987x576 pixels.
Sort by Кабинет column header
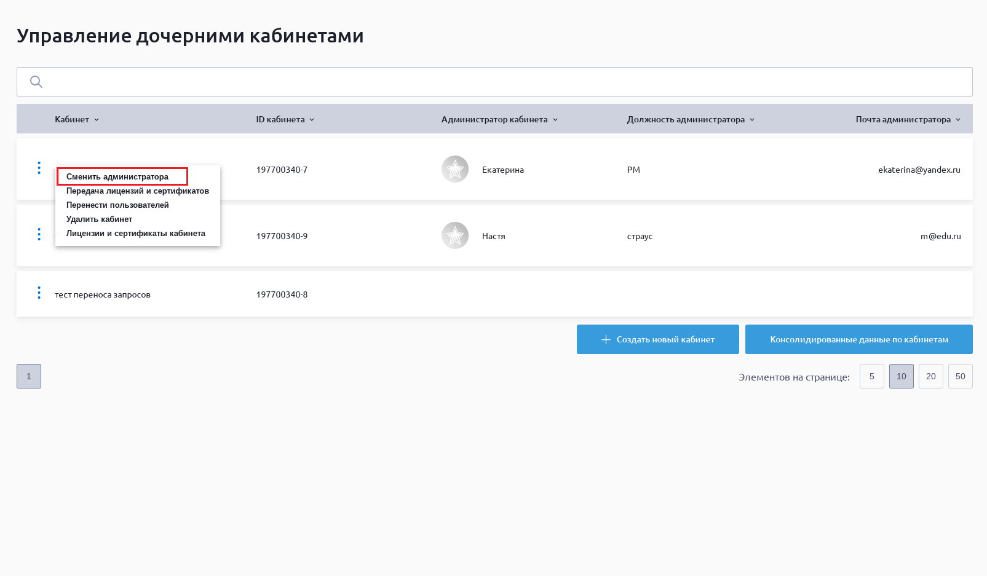coord(76,119)
